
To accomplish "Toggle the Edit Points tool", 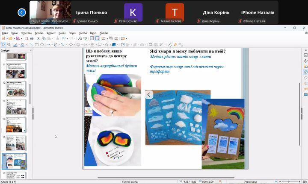I will pos(170,45).
